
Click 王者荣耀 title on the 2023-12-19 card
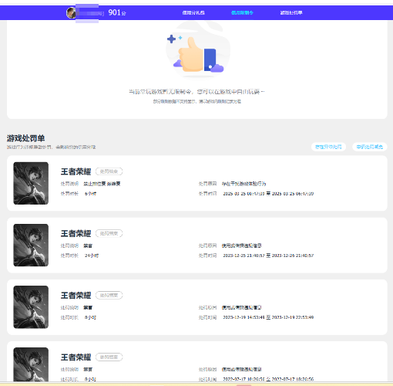pos(76,295)
